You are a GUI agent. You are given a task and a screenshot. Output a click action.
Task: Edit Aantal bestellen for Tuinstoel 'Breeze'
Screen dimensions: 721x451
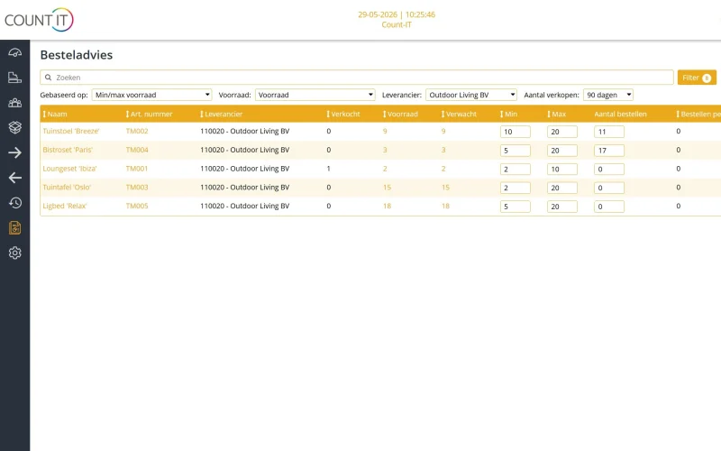click(609, 132)
